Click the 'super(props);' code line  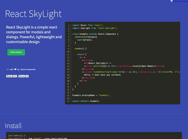point(85,40)
